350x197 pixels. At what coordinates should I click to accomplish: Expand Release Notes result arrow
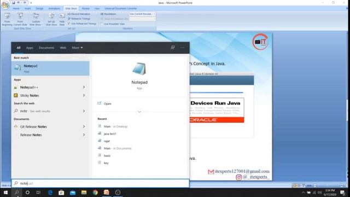tap(84, 135)
